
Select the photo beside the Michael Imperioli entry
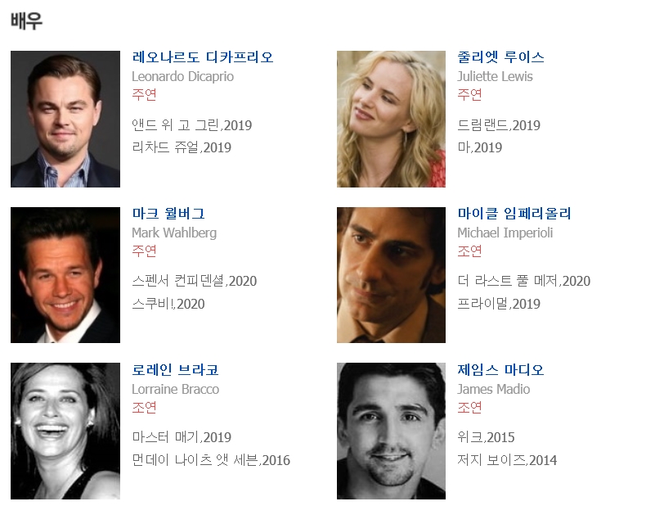pyautogui.click(x=391, y=275)
